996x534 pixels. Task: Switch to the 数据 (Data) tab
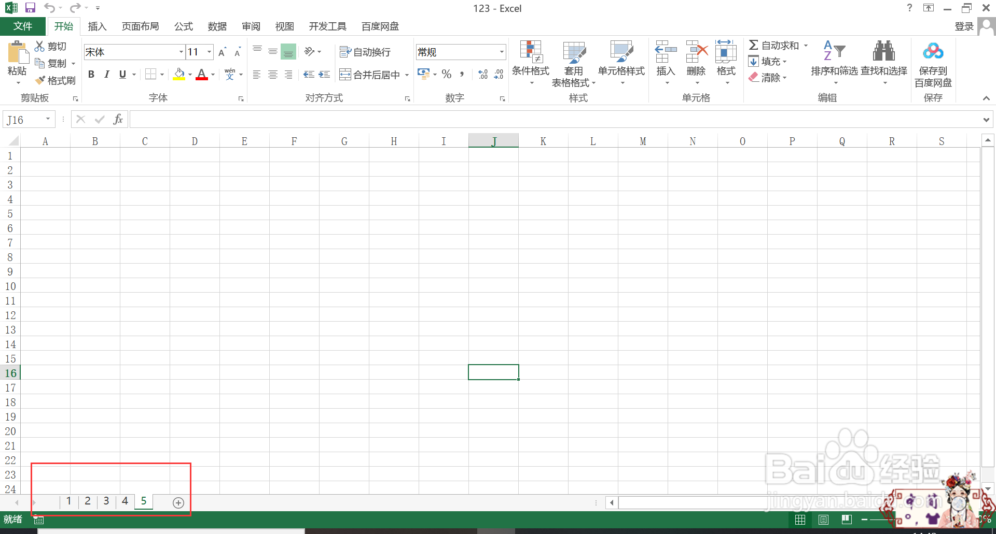coord(217,26)
